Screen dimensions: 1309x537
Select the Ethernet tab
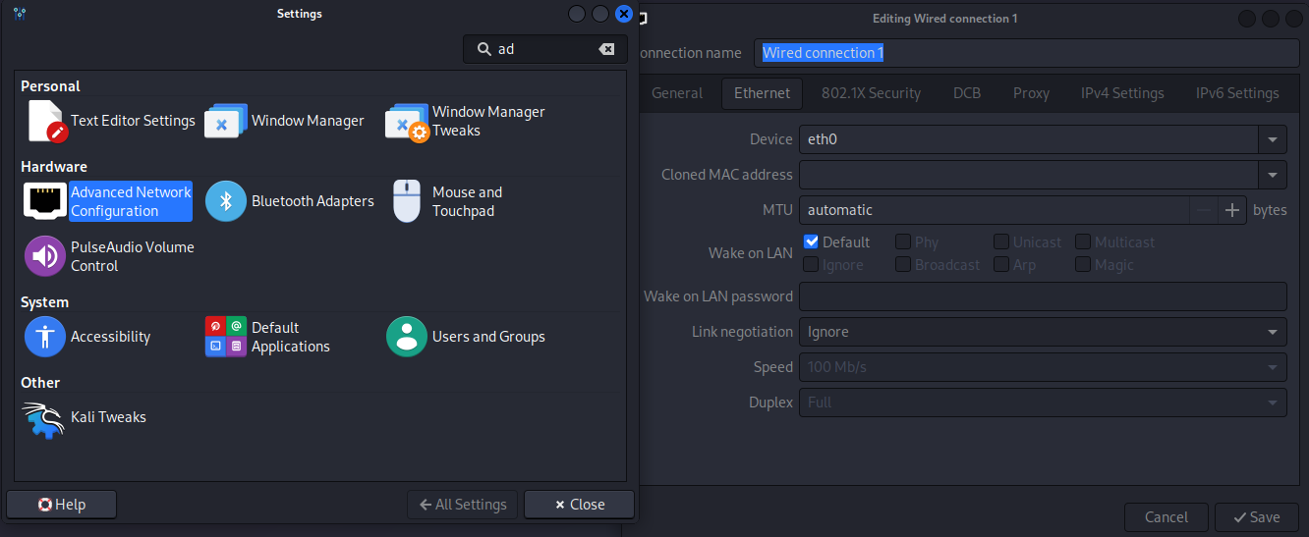coord(763,93)
